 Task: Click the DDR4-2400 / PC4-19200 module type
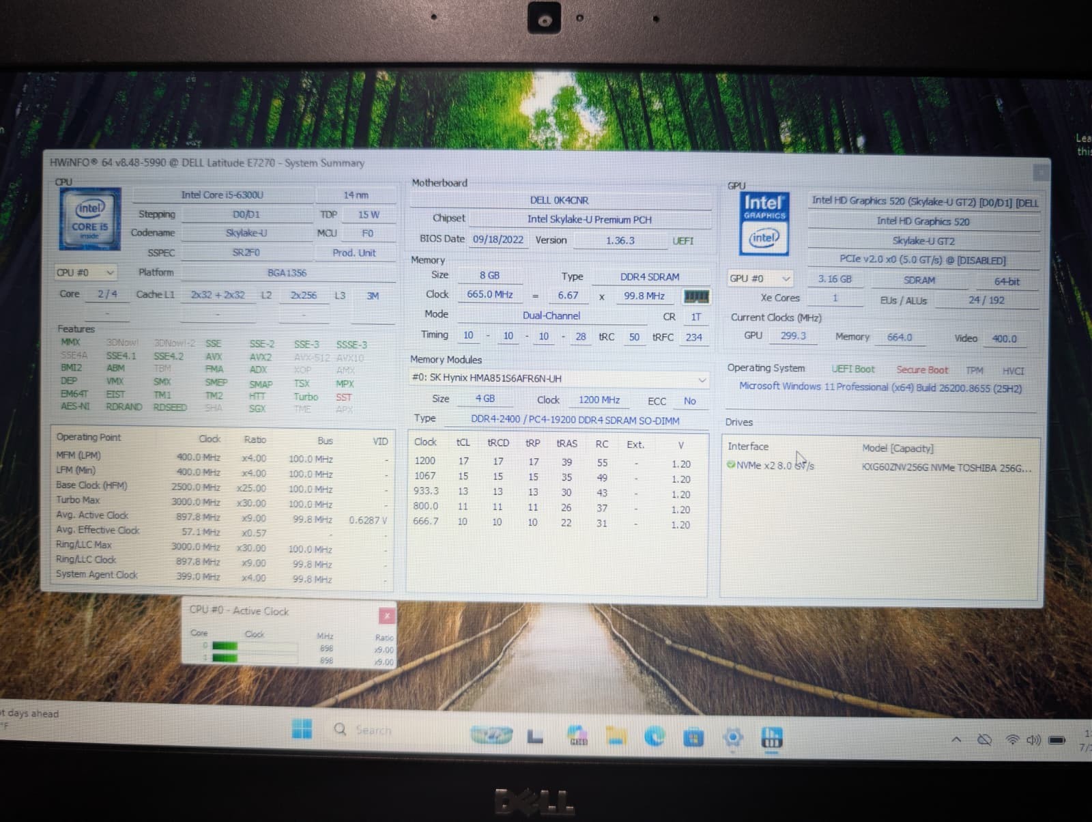[x=575, y=420]
